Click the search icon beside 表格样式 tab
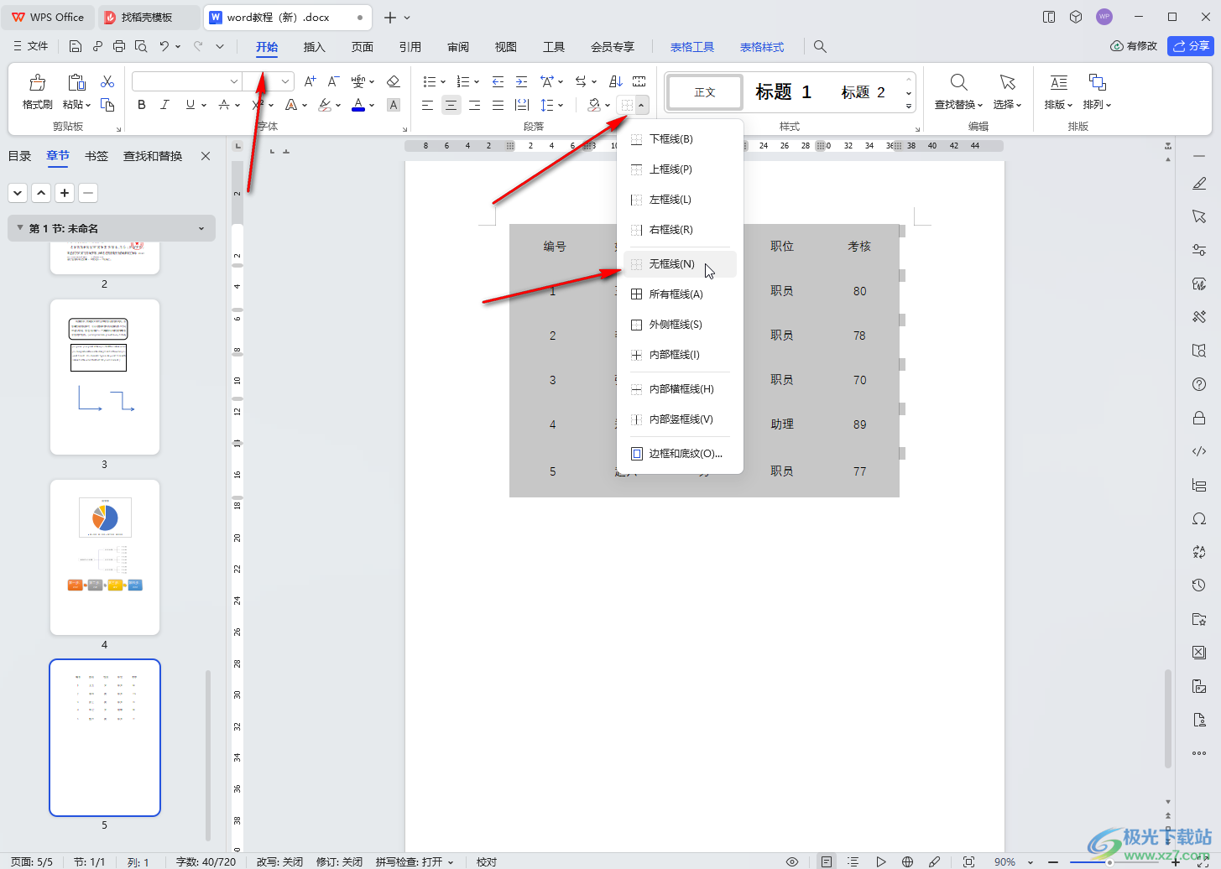Image resolution: width=1221 pixels, height=869 pixels. pos(820,47)
